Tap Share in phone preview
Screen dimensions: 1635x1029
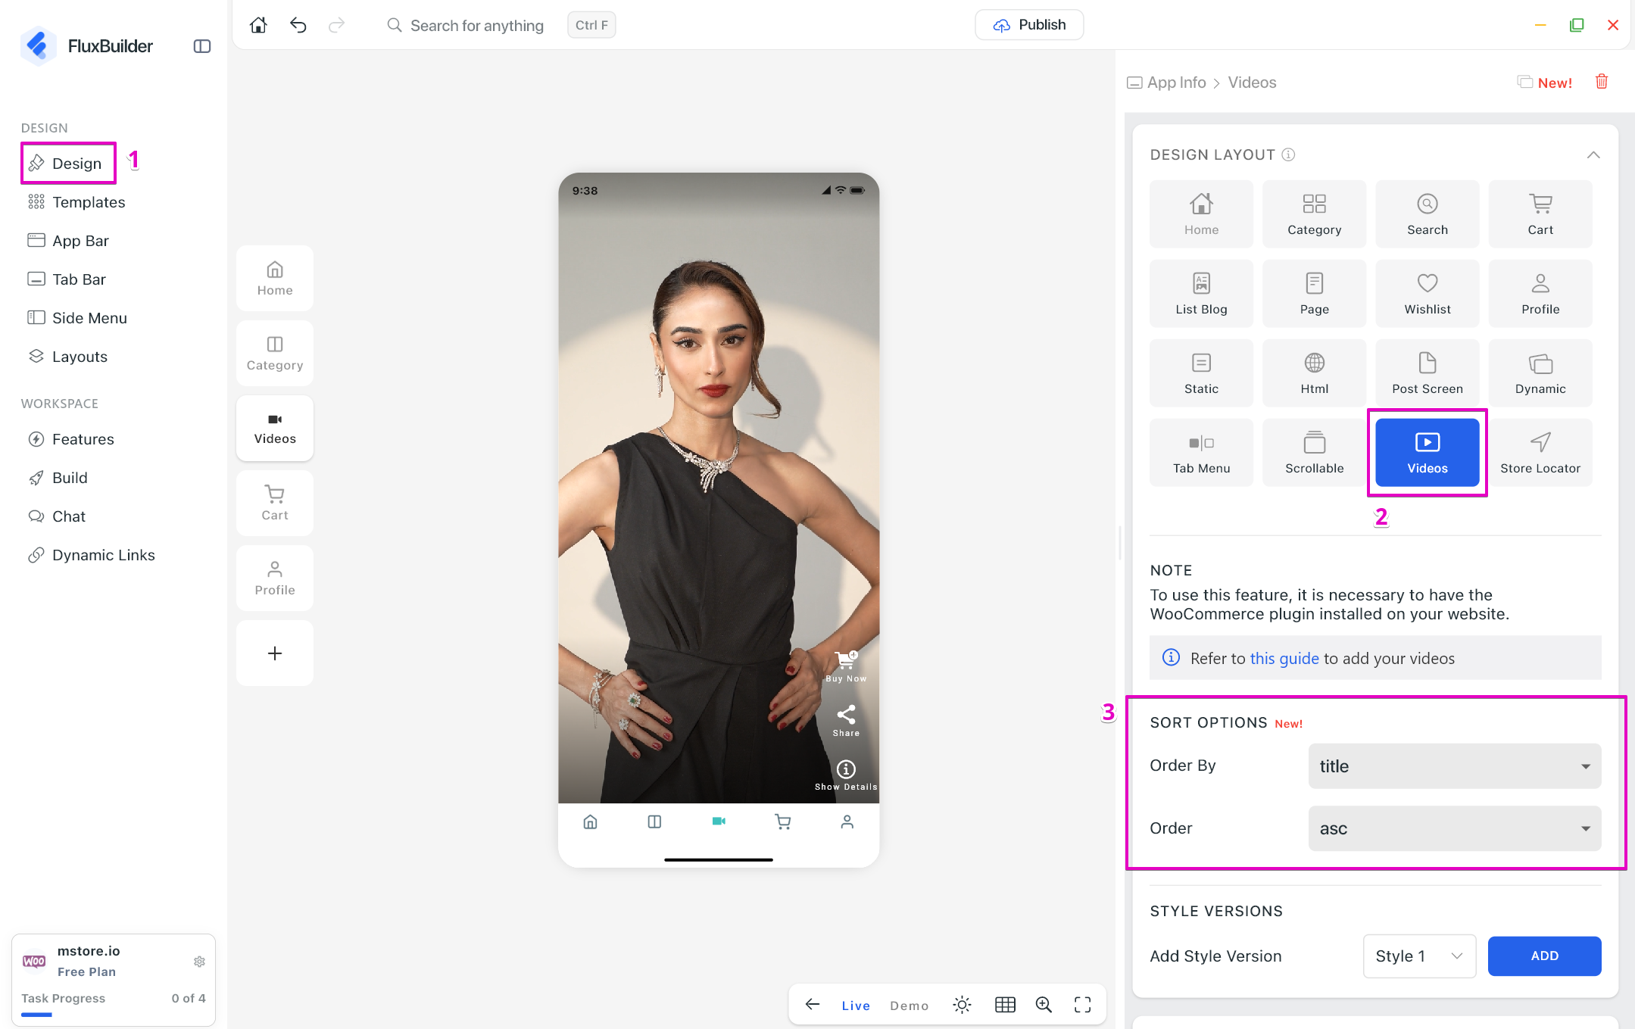click(x=846, y=721)
